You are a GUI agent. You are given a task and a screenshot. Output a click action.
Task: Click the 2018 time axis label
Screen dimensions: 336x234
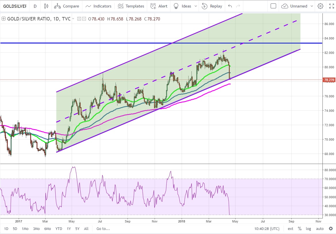pos(182,221)
